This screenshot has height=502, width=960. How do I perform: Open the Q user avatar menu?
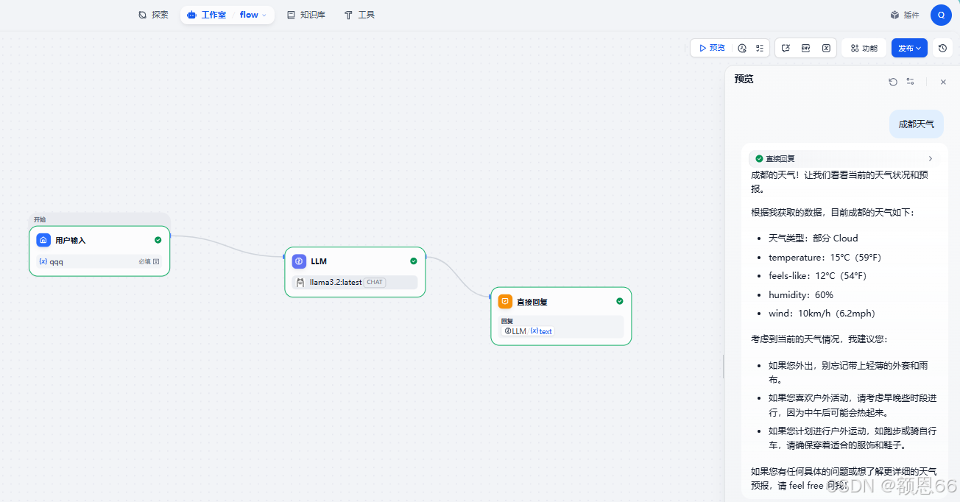coord(941,15)
